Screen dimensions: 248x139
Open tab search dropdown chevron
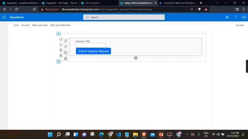point(217,3)
